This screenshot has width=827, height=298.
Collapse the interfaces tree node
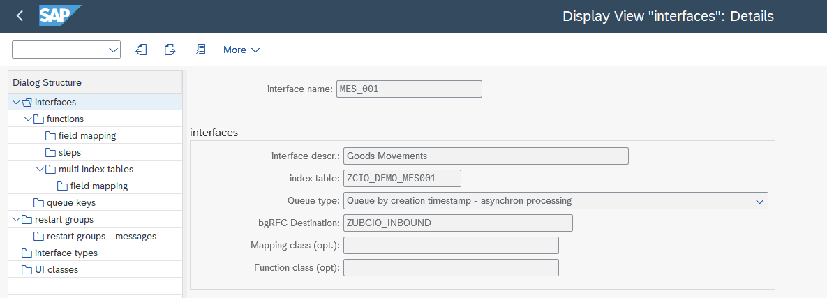[x=16, y=103]
